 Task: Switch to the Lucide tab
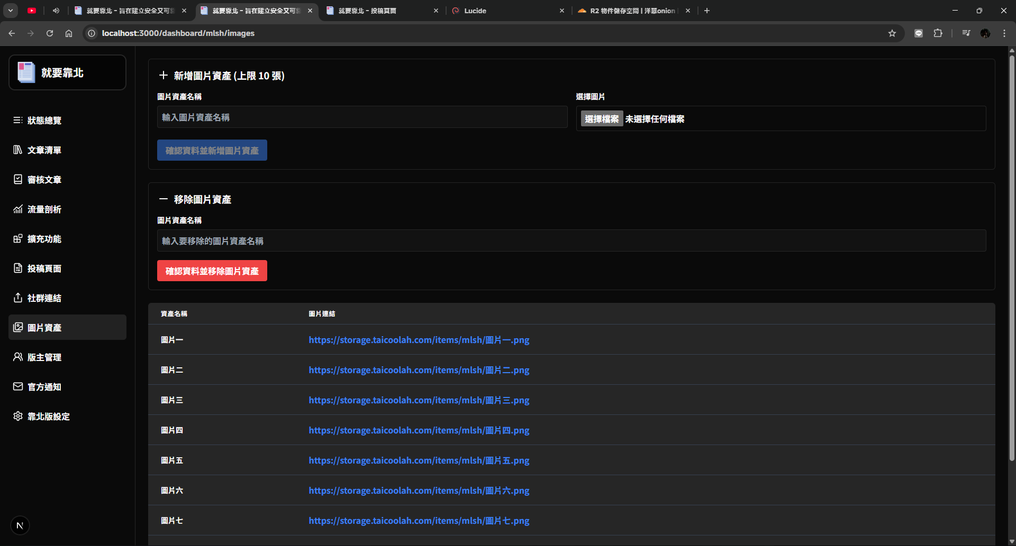[x=508, y=11]
